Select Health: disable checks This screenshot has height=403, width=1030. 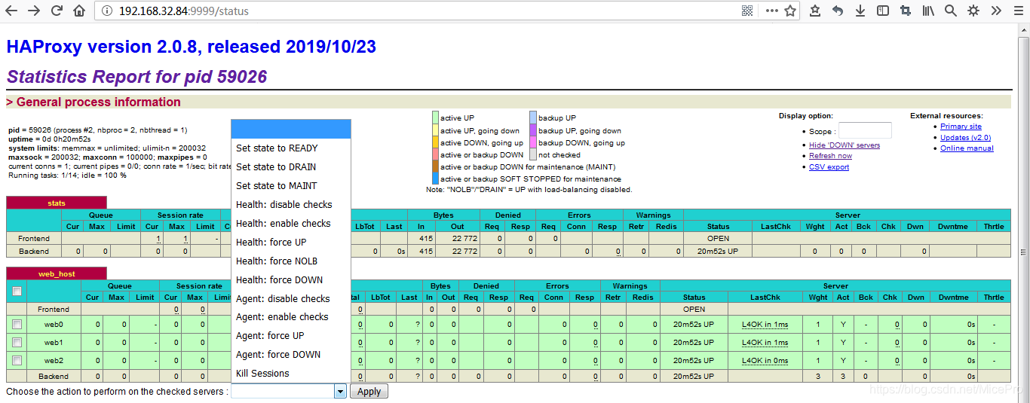click(x=291, y=205)
